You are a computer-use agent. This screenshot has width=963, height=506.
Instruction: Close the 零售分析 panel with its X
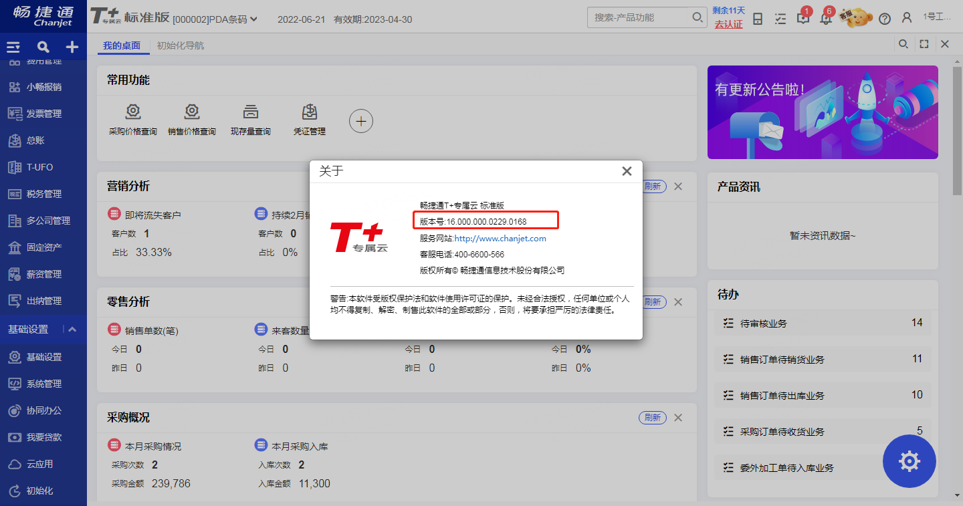(678, 302)
